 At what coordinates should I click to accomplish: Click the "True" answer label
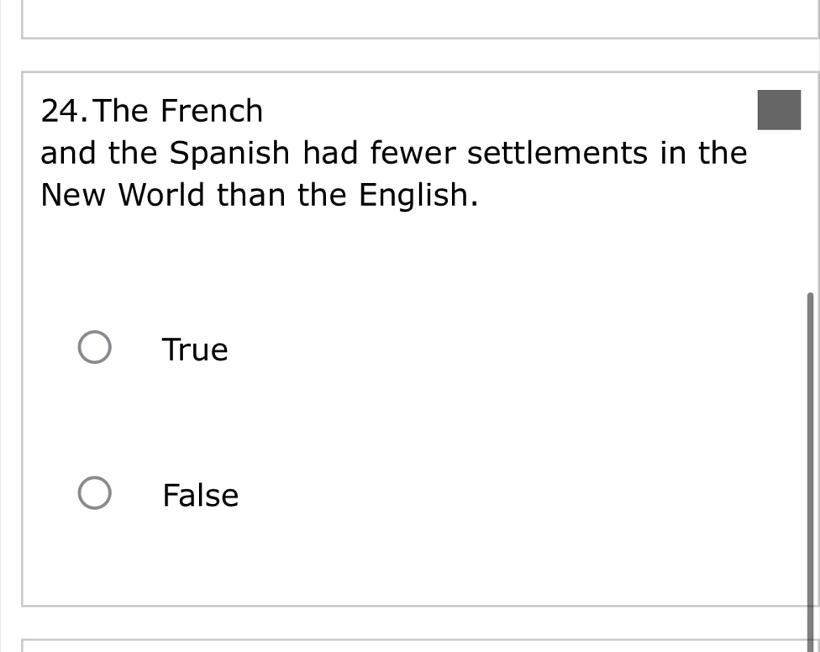[195, 350]
